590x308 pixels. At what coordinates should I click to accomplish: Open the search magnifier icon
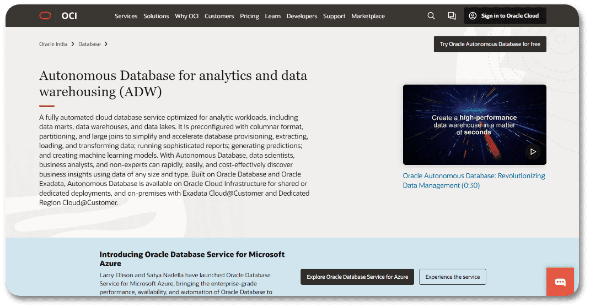pyautogui.click(x=431, y=16)
